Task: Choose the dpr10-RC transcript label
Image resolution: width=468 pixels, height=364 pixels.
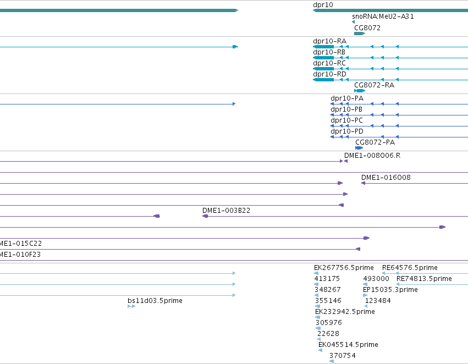Action: coord(329,63)
